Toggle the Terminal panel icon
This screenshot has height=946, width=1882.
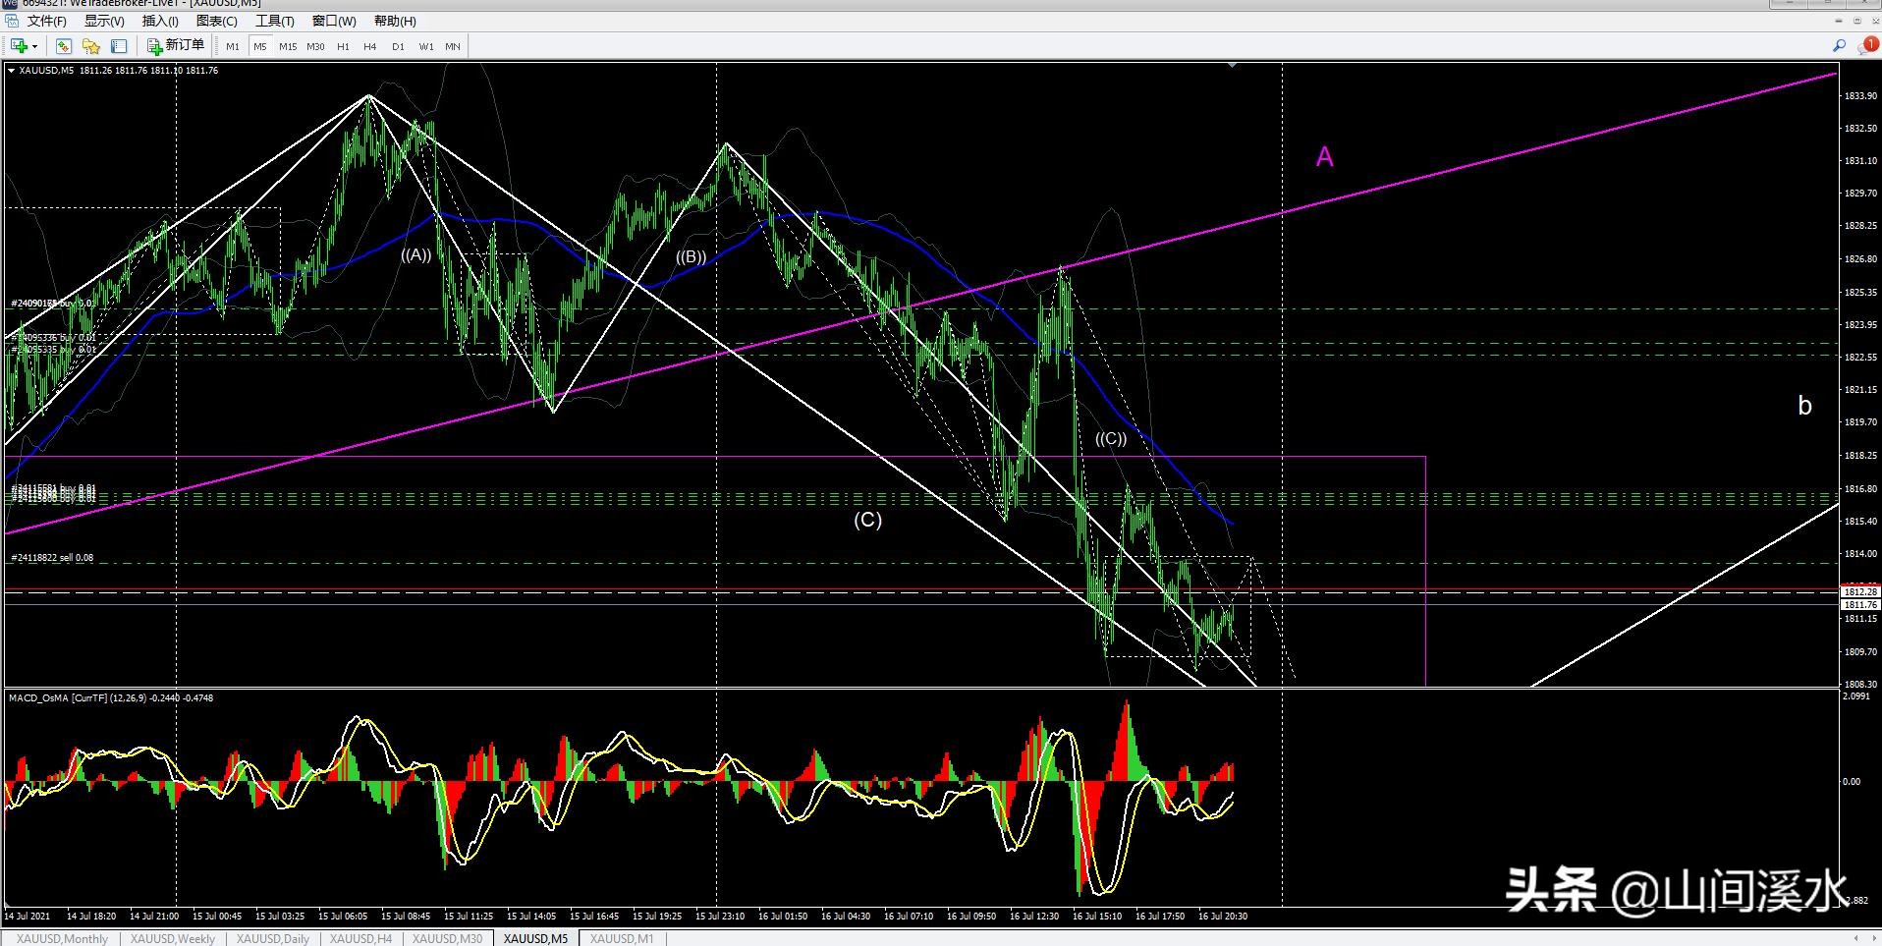point(119,46)
